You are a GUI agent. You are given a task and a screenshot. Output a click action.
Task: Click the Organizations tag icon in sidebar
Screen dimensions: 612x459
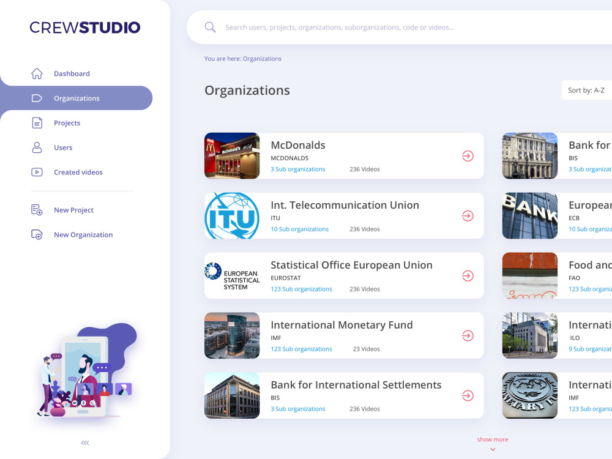(37, 98)
